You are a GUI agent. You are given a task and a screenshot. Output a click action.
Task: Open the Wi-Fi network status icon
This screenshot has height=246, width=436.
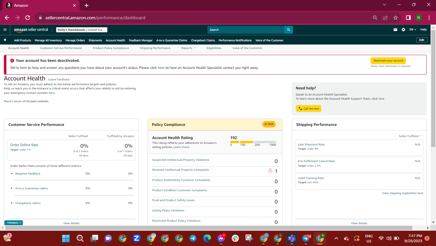381,238
